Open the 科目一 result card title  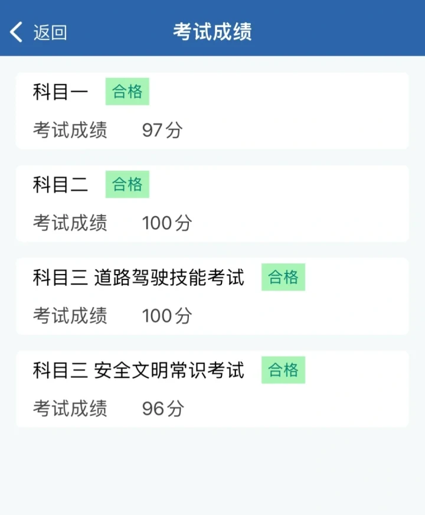click(60, 92)
